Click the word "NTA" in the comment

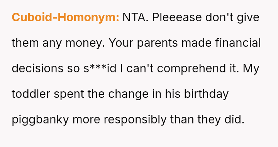point(134,17)
